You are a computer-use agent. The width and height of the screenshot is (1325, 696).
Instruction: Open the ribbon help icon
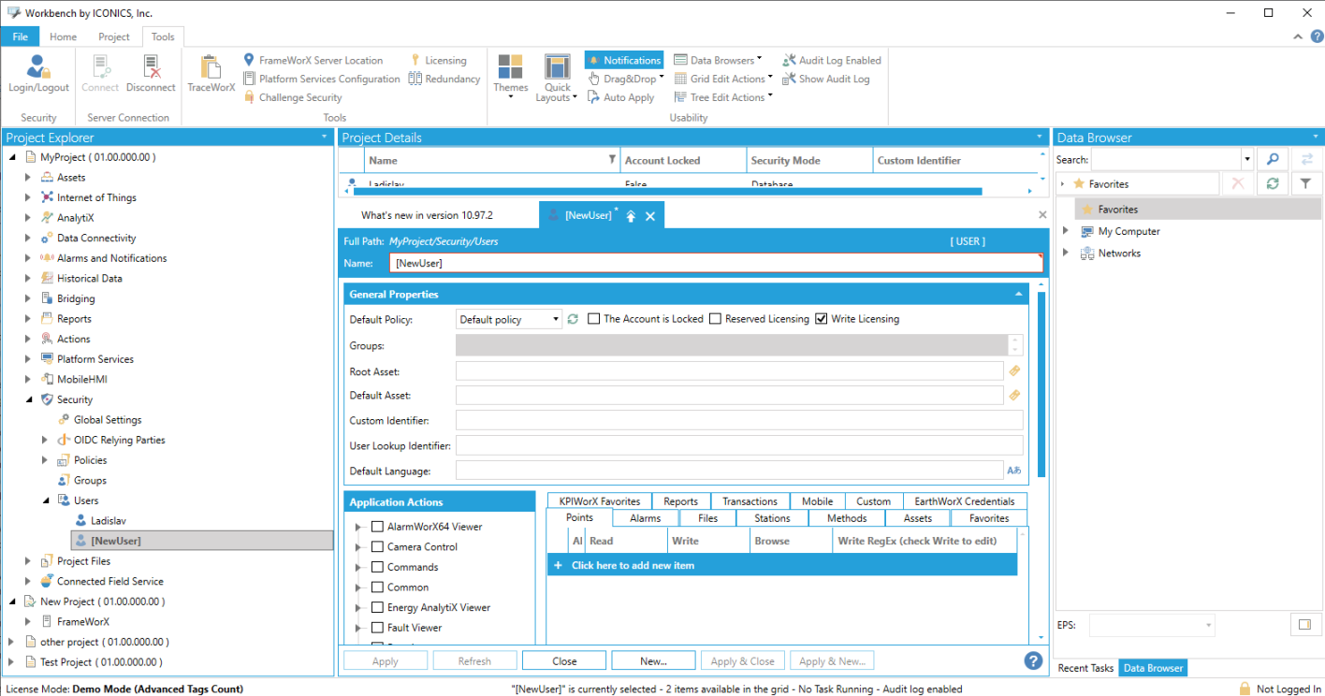pos(1317,36)
